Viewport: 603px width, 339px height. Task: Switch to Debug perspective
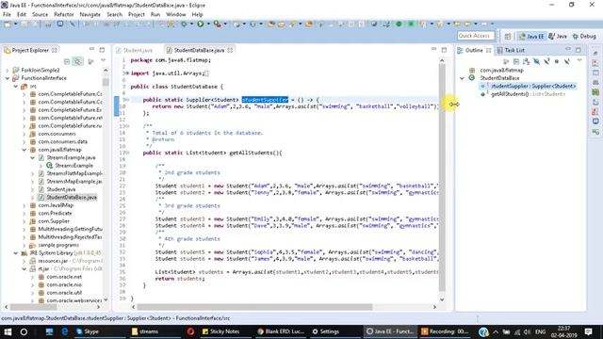(x=584, y=36)
